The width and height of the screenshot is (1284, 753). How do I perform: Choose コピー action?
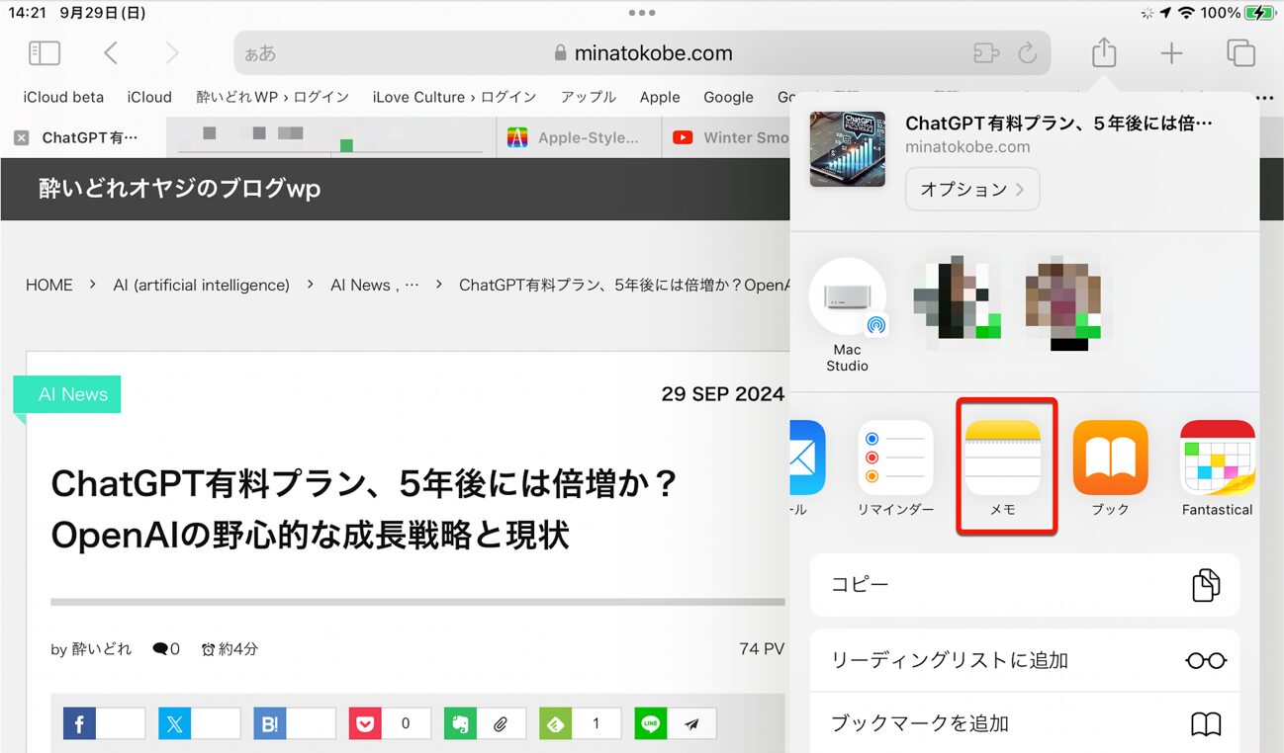pyautogui.click(x=1024, y=584)
